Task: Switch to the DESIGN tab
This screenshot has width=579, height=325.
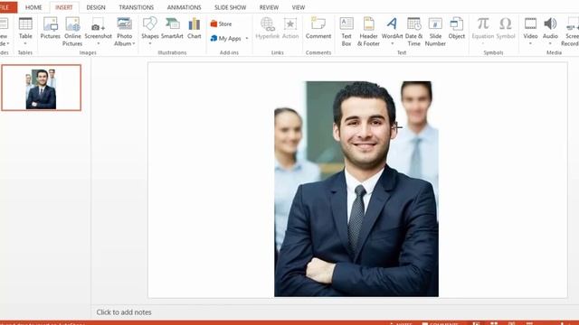Action: pos(96,7)
